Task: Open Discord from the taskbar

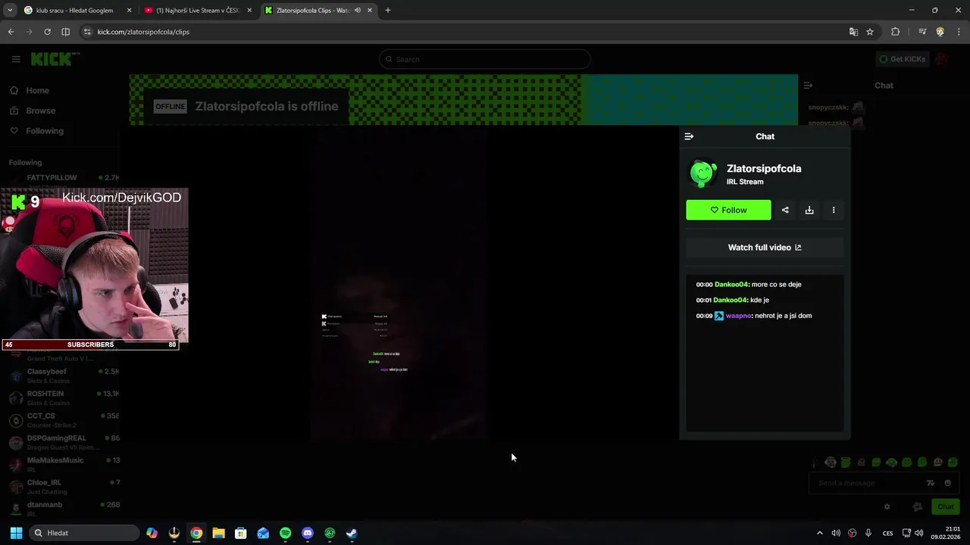Action: (x=308, y=533)
